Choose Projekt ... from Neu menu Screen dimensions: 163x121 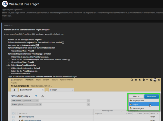coord(144,104)
